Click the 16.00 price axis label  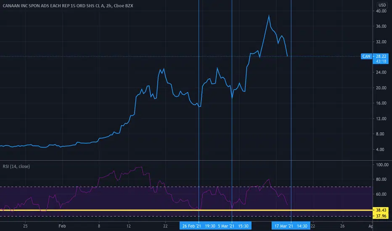pos(381,103)
